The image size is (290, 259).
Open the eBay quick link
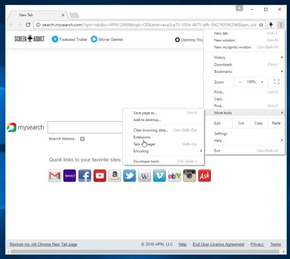(174, 175)
